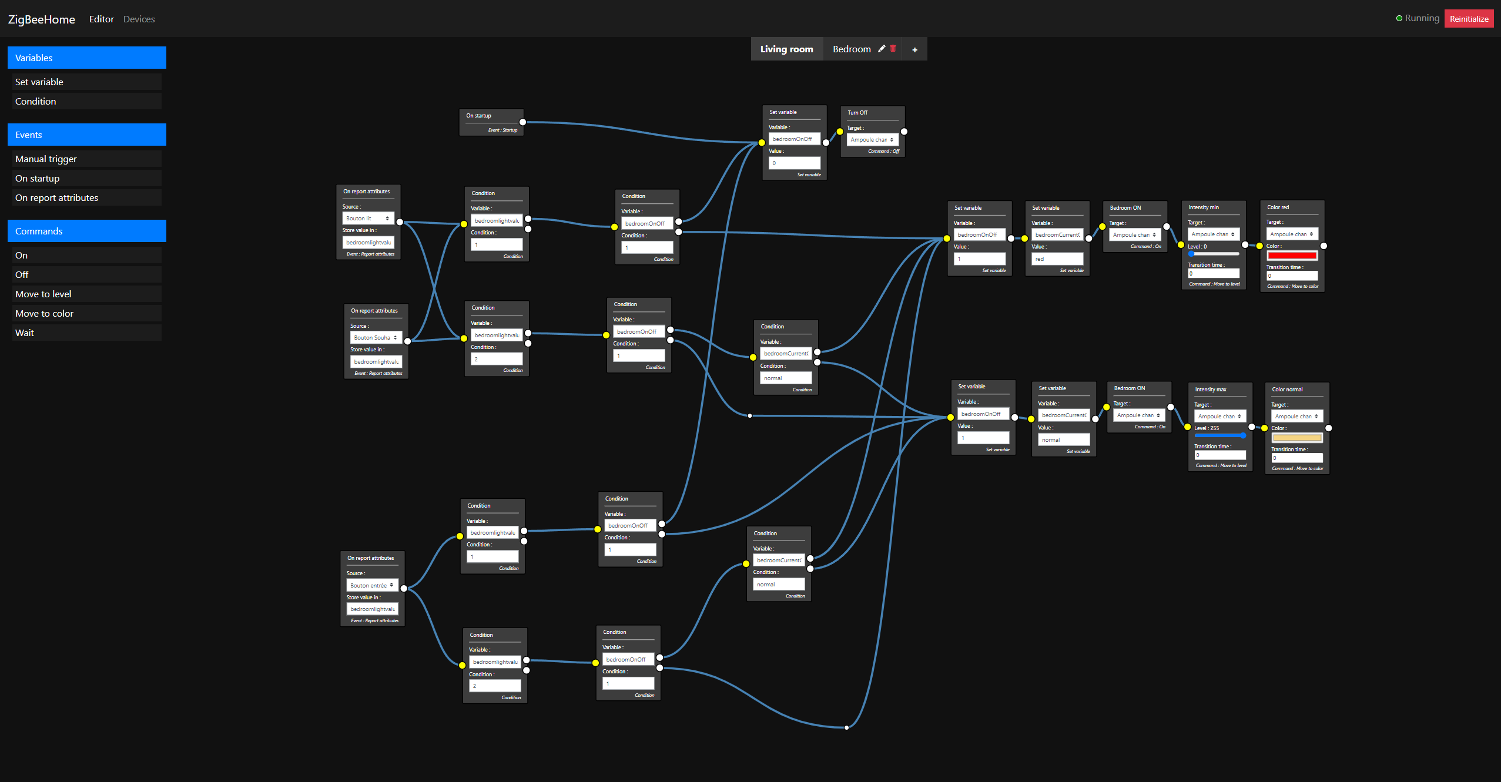This screenshot has width=1501, height=782.
Task: Drag the red color swatch in Color red node
Action: click(1292, 257)
